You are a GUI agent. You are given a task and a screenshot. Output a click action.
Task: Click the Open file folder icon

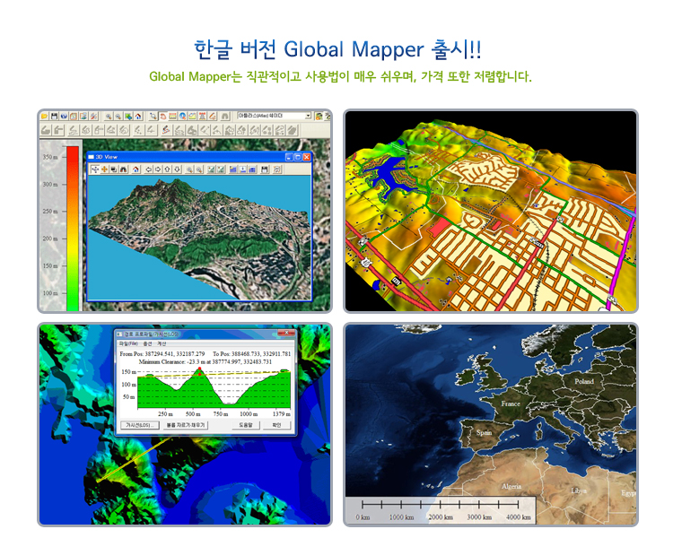44,117
